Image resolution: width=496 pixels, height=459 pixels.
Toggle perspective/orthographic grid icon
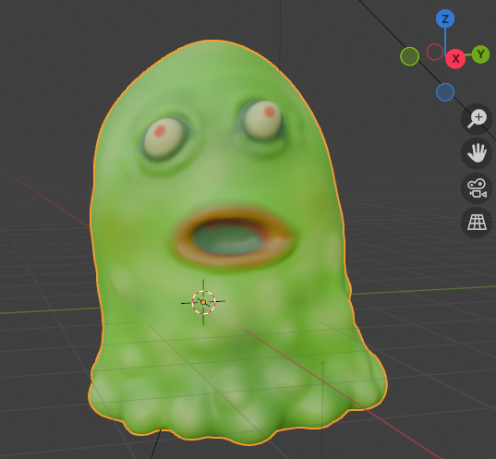[x=477, y=223]
